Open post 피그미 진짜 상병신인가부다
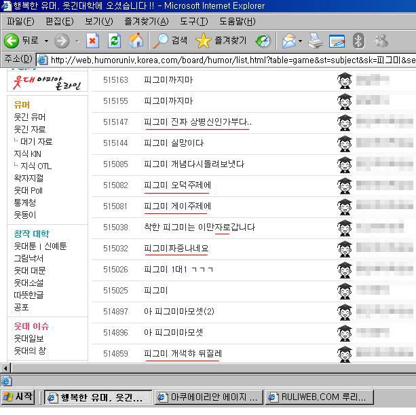 click(197, 122)
